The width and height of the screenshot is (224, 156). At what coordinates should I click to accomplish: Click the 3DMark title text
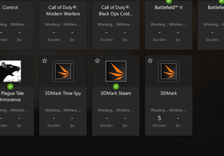pyautogui.click(x=169, y=93)
